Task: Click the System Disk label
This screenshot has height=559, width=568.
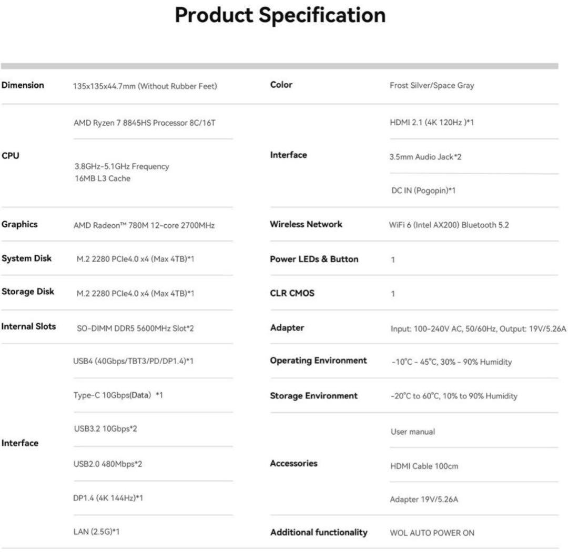Action: [26, 258]
